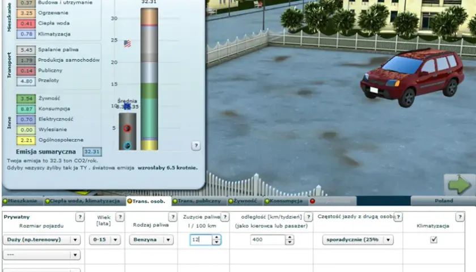Click the Poland country button

click(444, 201)
